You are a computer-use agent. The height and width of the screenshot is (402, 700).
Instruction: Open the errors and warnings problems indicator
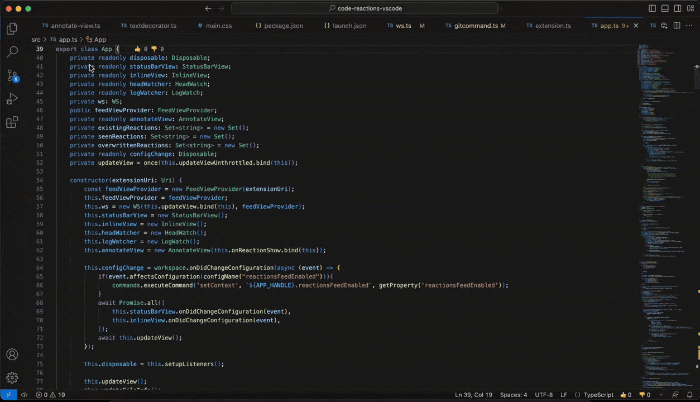50,395
